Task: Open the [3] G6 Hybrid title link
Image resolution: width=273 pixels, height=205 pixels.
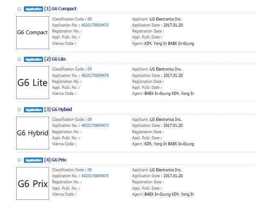Action: 58,109
